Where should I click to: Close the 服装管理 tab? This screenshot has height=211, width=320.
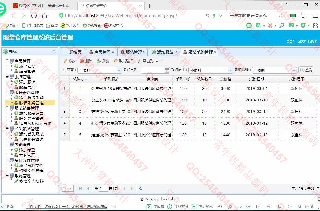click(x=144, y=52)
